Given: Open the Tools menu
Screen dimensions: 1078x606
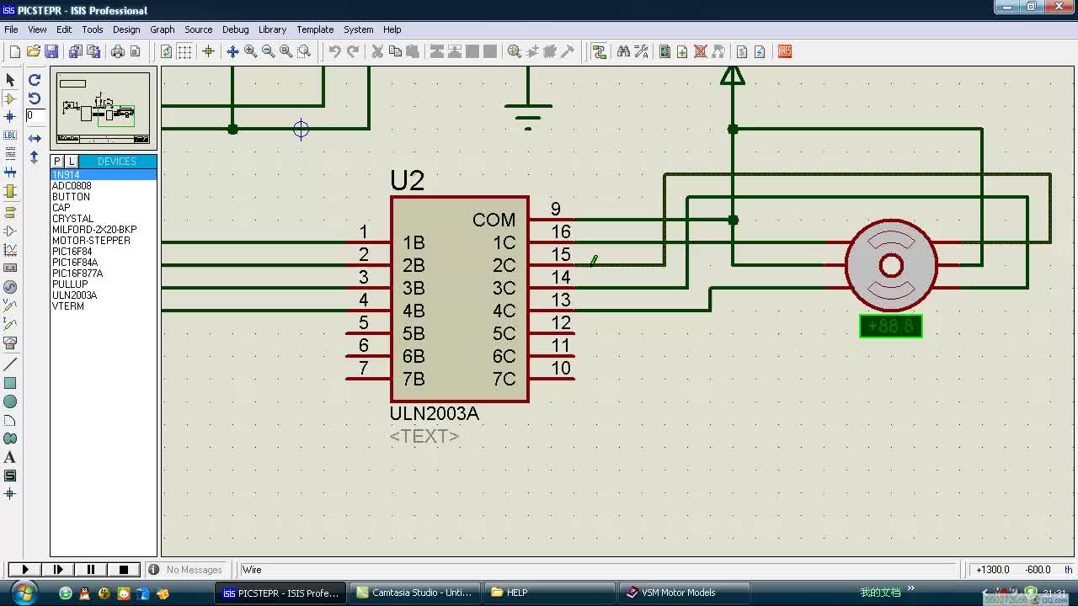Looking at the screenshot, I should [93, 29].
